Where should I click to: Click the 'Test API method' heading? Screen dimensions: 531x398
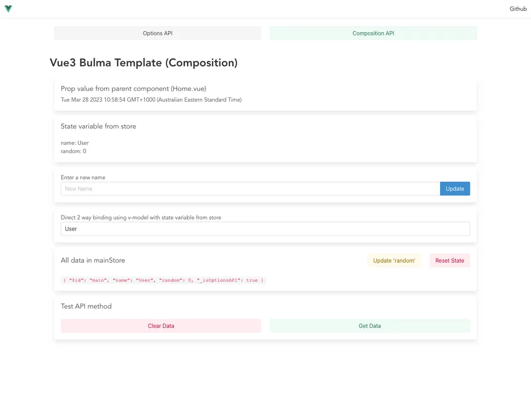click(86, 306)
